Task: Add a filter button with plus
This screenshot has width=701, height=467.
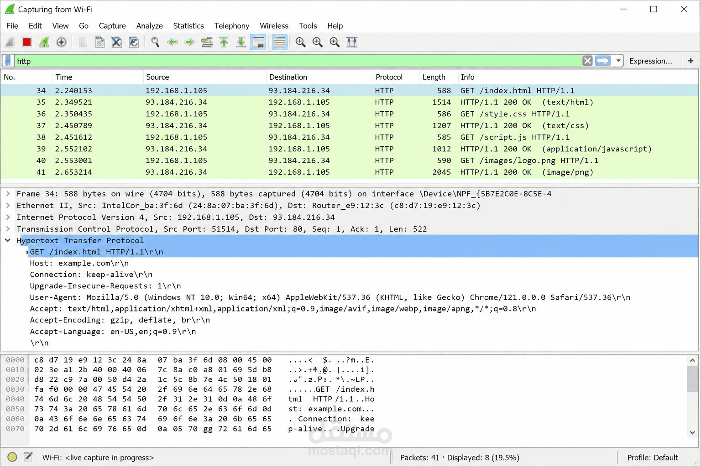Action: pyautogui.click(x=691, y=61)
